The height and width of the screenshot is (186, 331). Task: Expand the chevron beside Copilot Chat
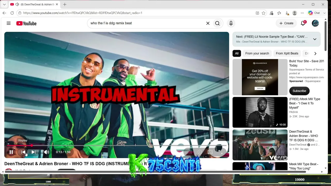tap(325, 13)
